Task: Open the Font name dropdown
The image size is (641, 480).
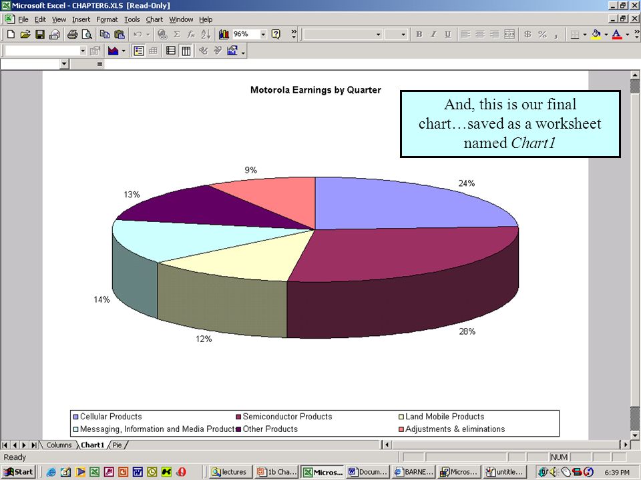Action: [378, 35]
